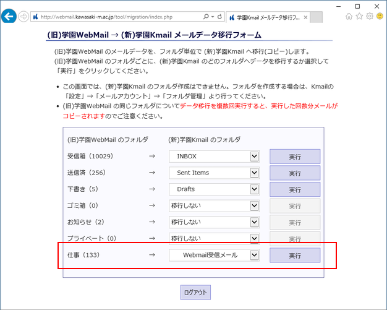Open a new blank browser tab
Image resolution: width=387 pixels, height=310 pixels.
[x=316, y=17]
